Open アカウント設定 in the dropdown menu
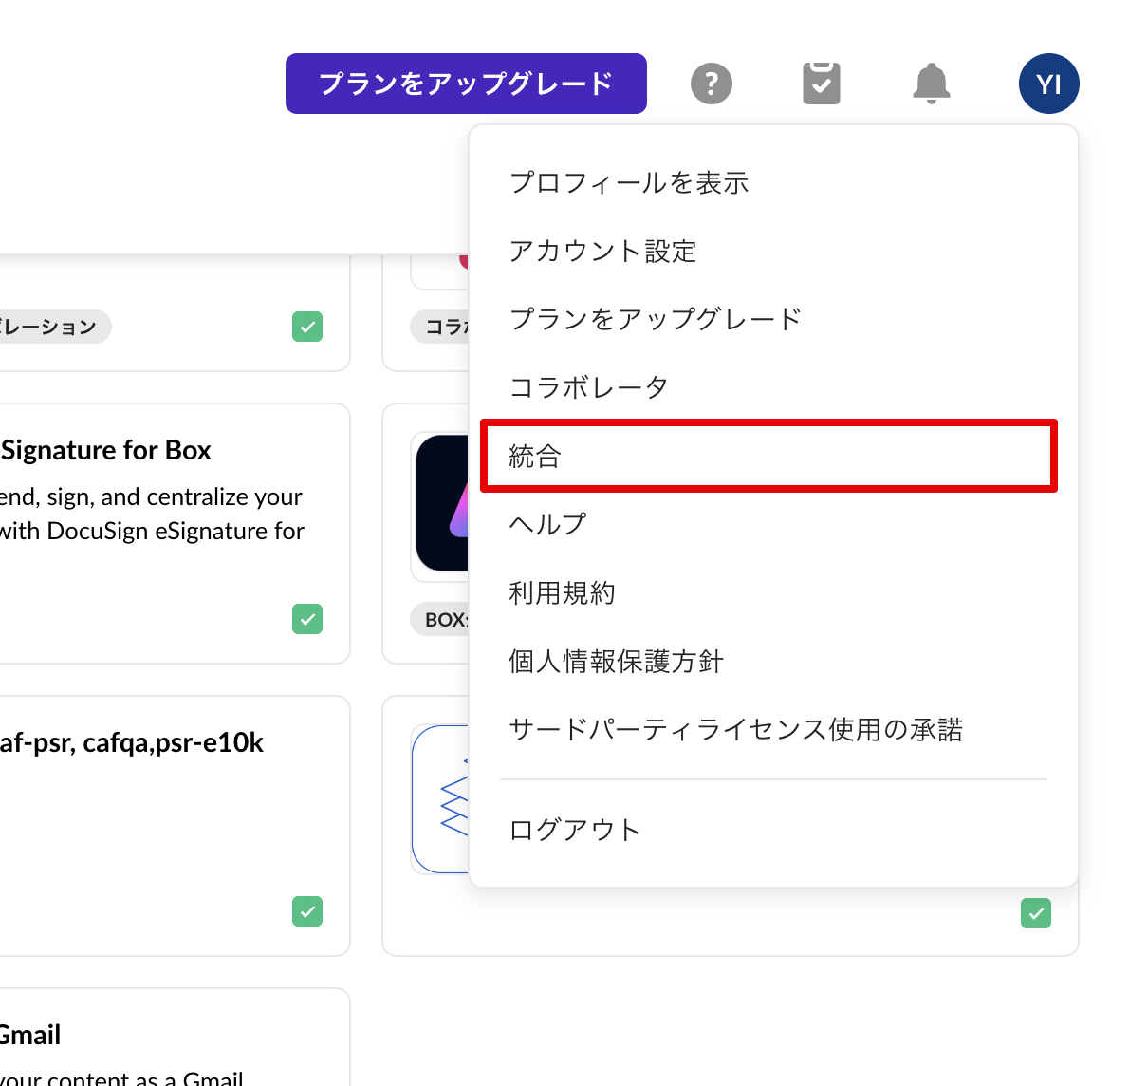This screenshot has width=1129, height=1086. [602, 251]
